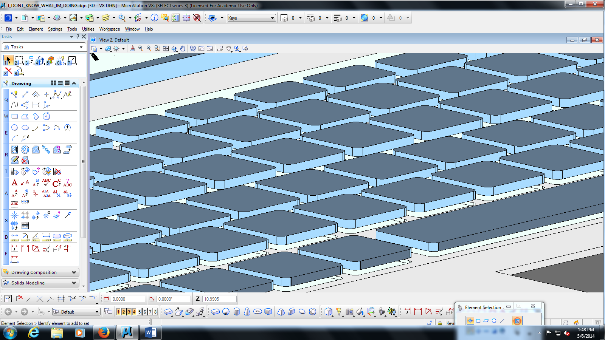
Task: Click the Pan View hand icon
Action: click(x=183, y=49)
